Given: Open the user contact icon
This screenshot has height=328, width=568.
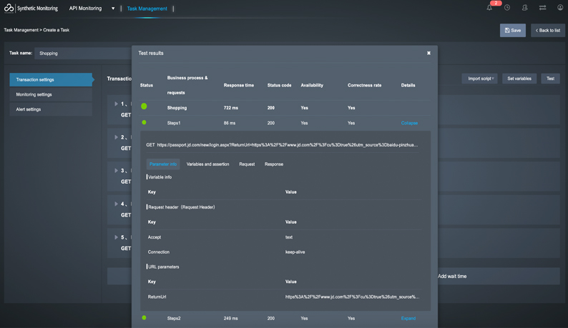Looking at the screenshot, I should [524, 8].
